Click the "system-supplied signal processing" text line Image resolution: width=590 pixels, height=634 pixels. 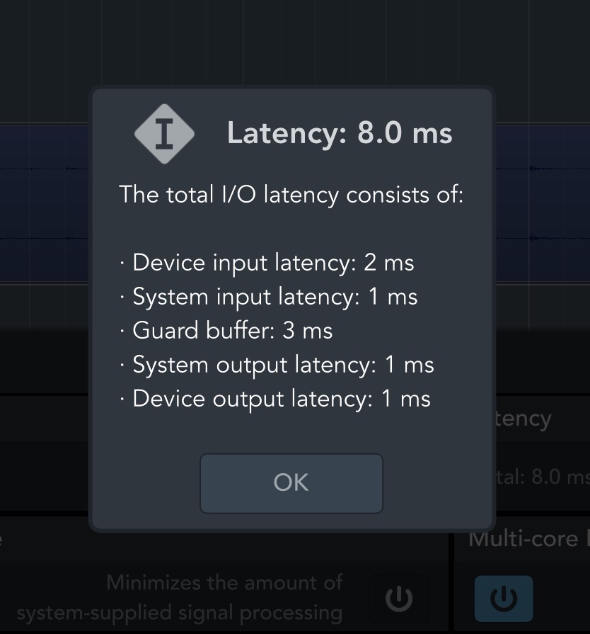tap(179, 613)
